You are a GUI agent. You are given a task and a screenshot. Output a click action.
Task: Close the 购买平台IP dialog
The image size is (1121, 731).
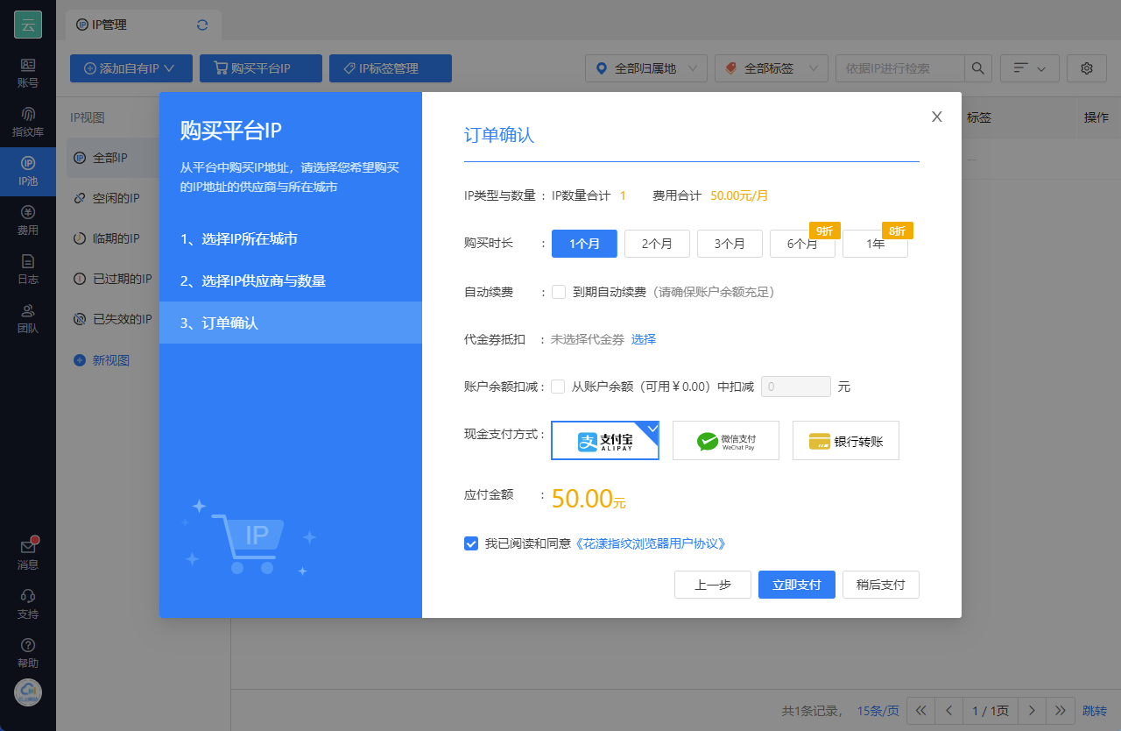click(x=937, y=117)
